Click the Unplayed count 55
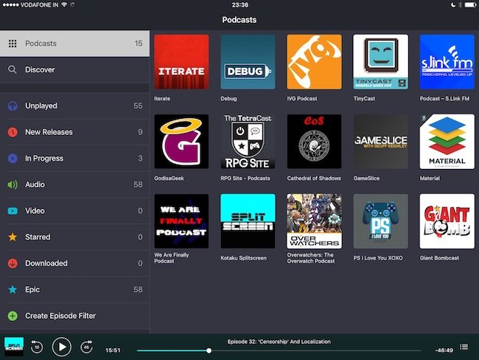Viewport: 479px width, 360px height. 138,105
